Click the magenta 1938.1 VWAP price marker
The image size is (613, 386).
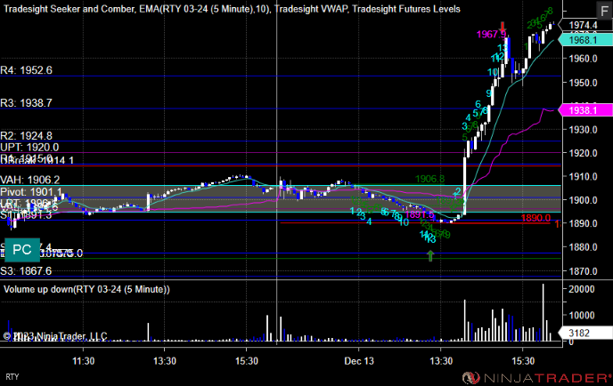(585, 110)
